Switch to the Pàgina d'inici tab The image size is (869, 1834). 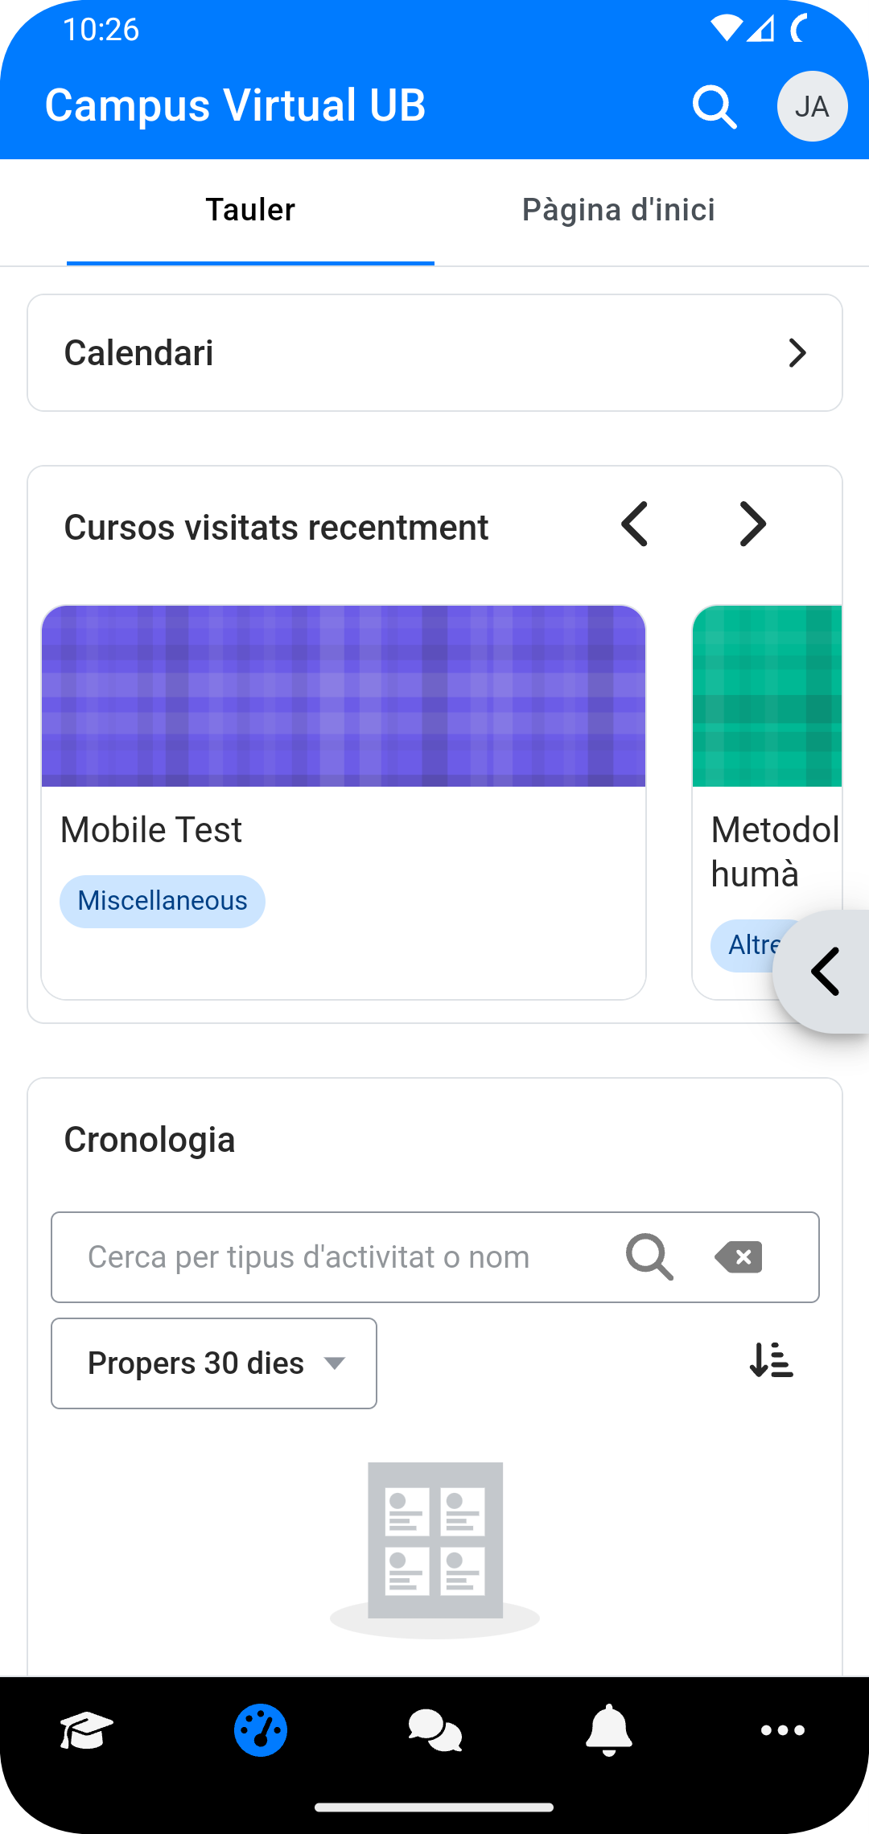pos(619,211)
